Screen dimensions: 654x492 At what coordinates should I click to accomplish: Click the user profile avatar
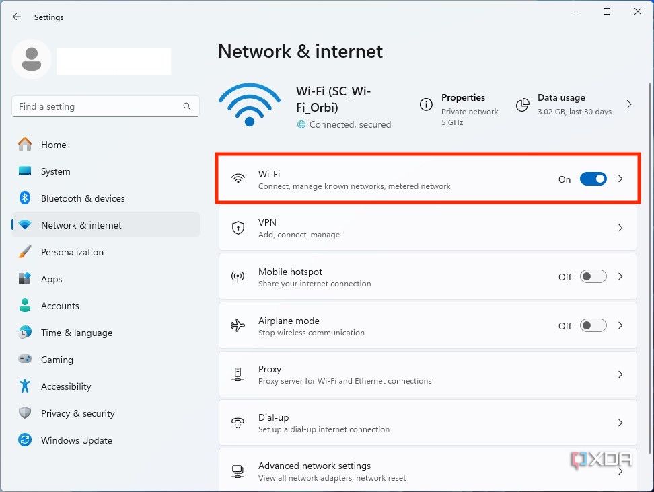pos(32,59)
